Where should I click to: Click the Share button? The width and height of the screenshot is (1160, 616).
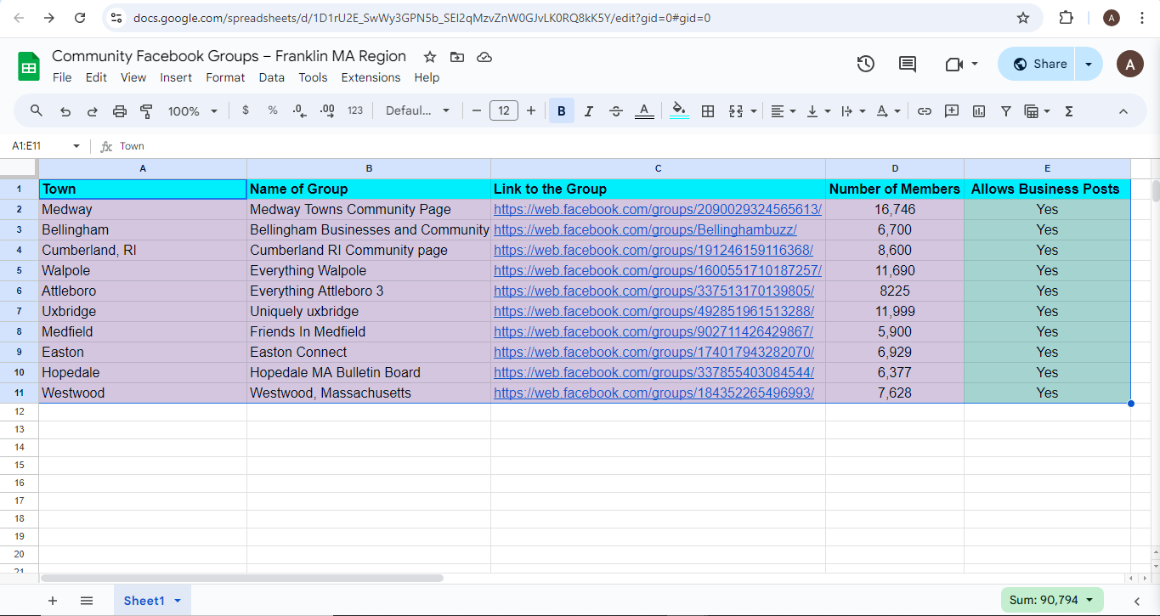tap(1037, 64)
